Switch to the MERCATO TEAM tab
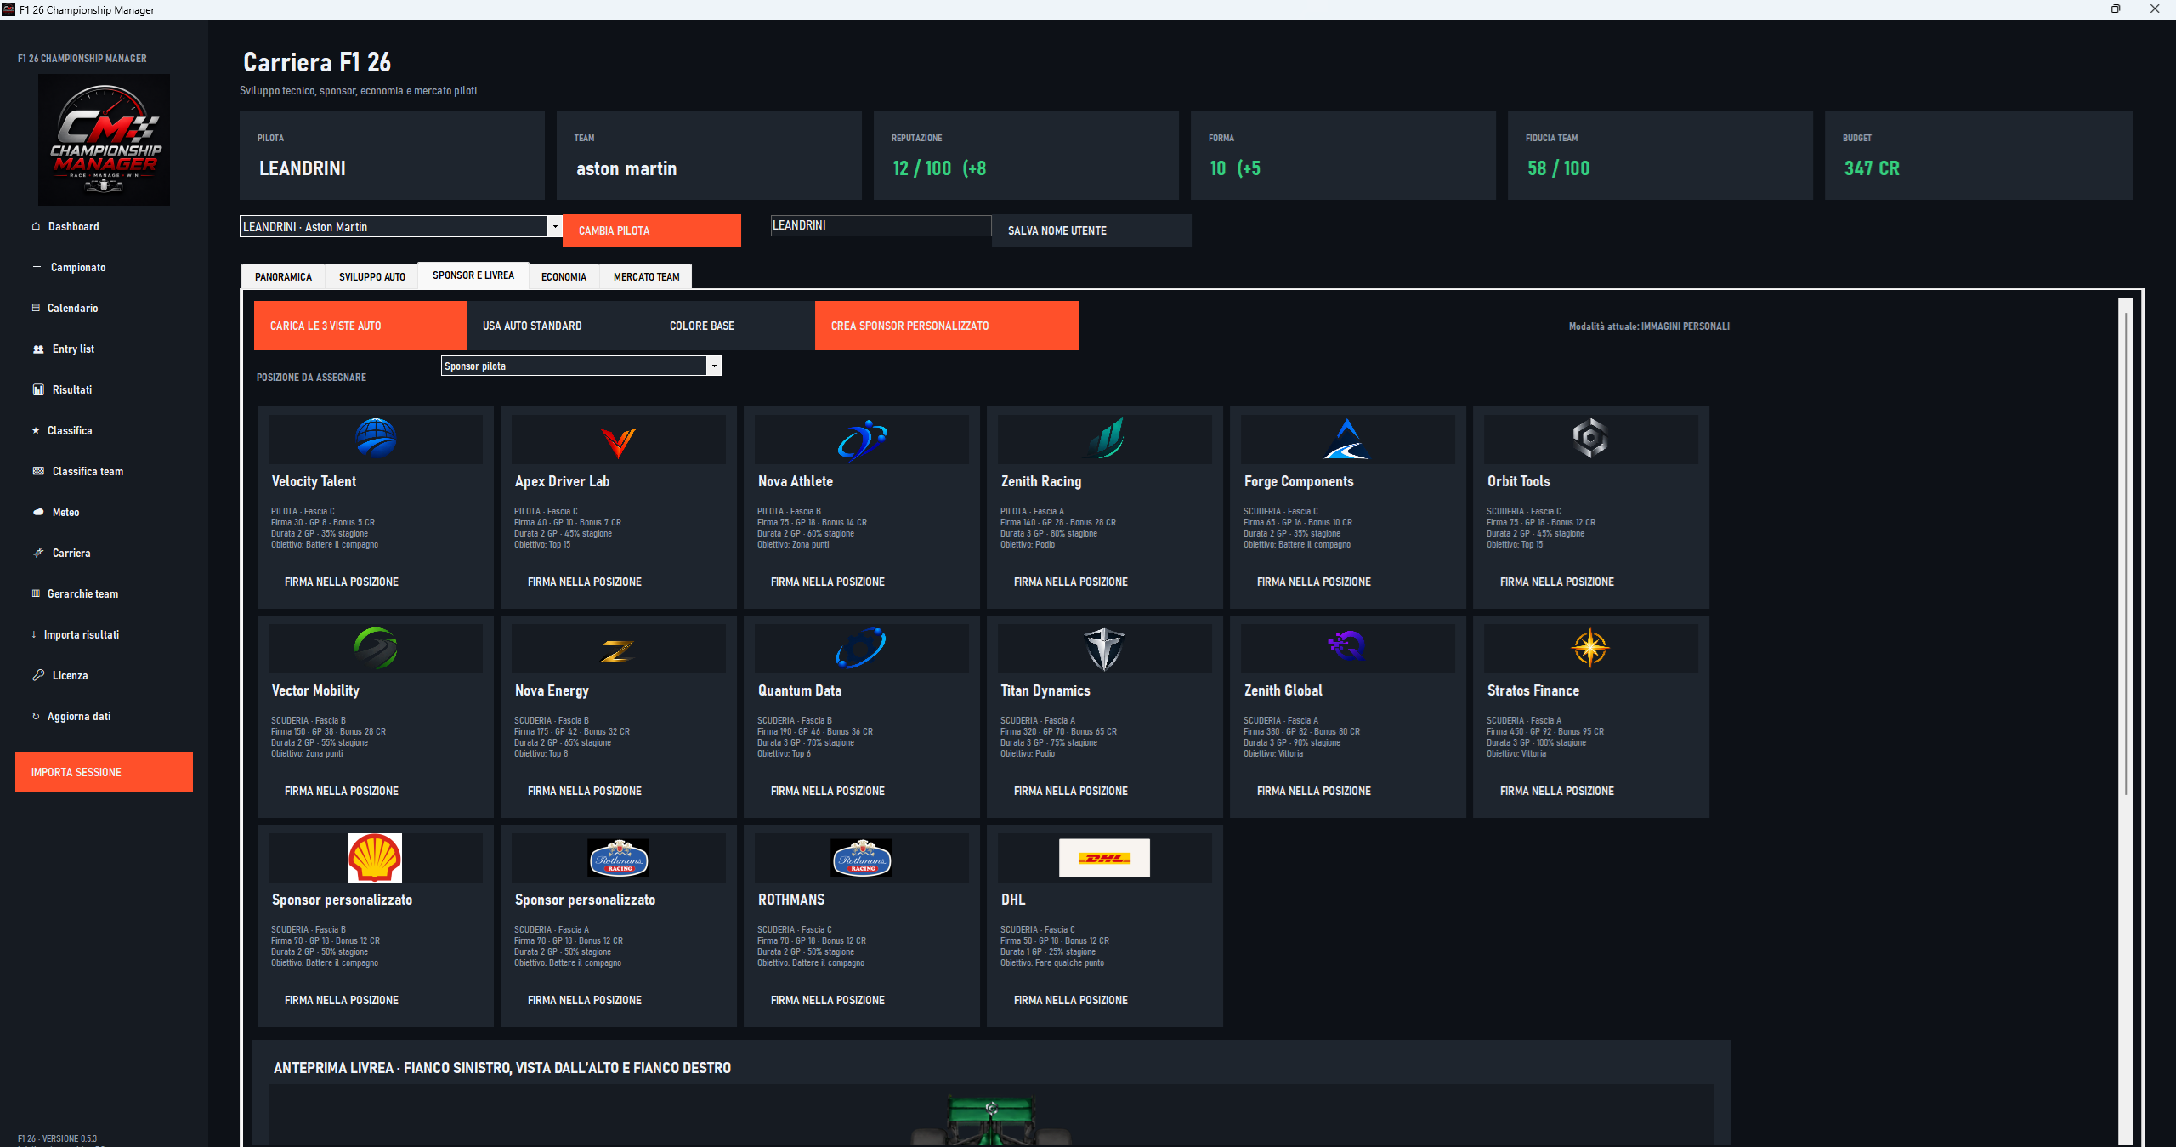2176x1147 pixels. (x=646, y=276)
